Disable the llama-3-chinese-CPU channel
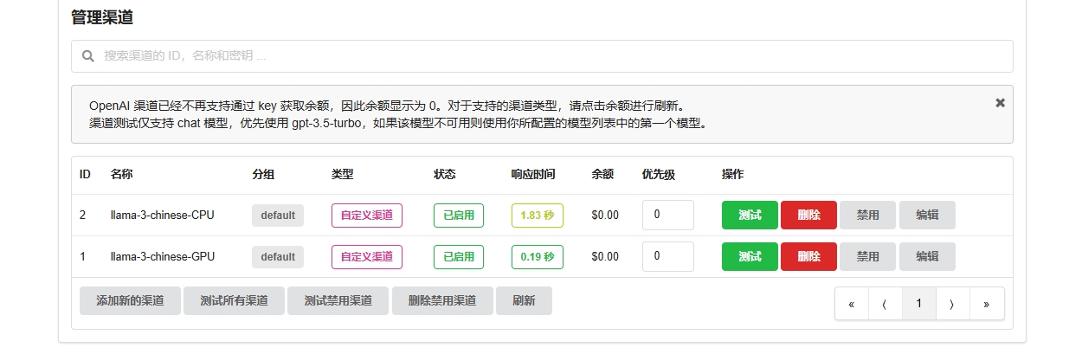The width and height of the screenshot is (1069, 354). (x=867, y=216)
